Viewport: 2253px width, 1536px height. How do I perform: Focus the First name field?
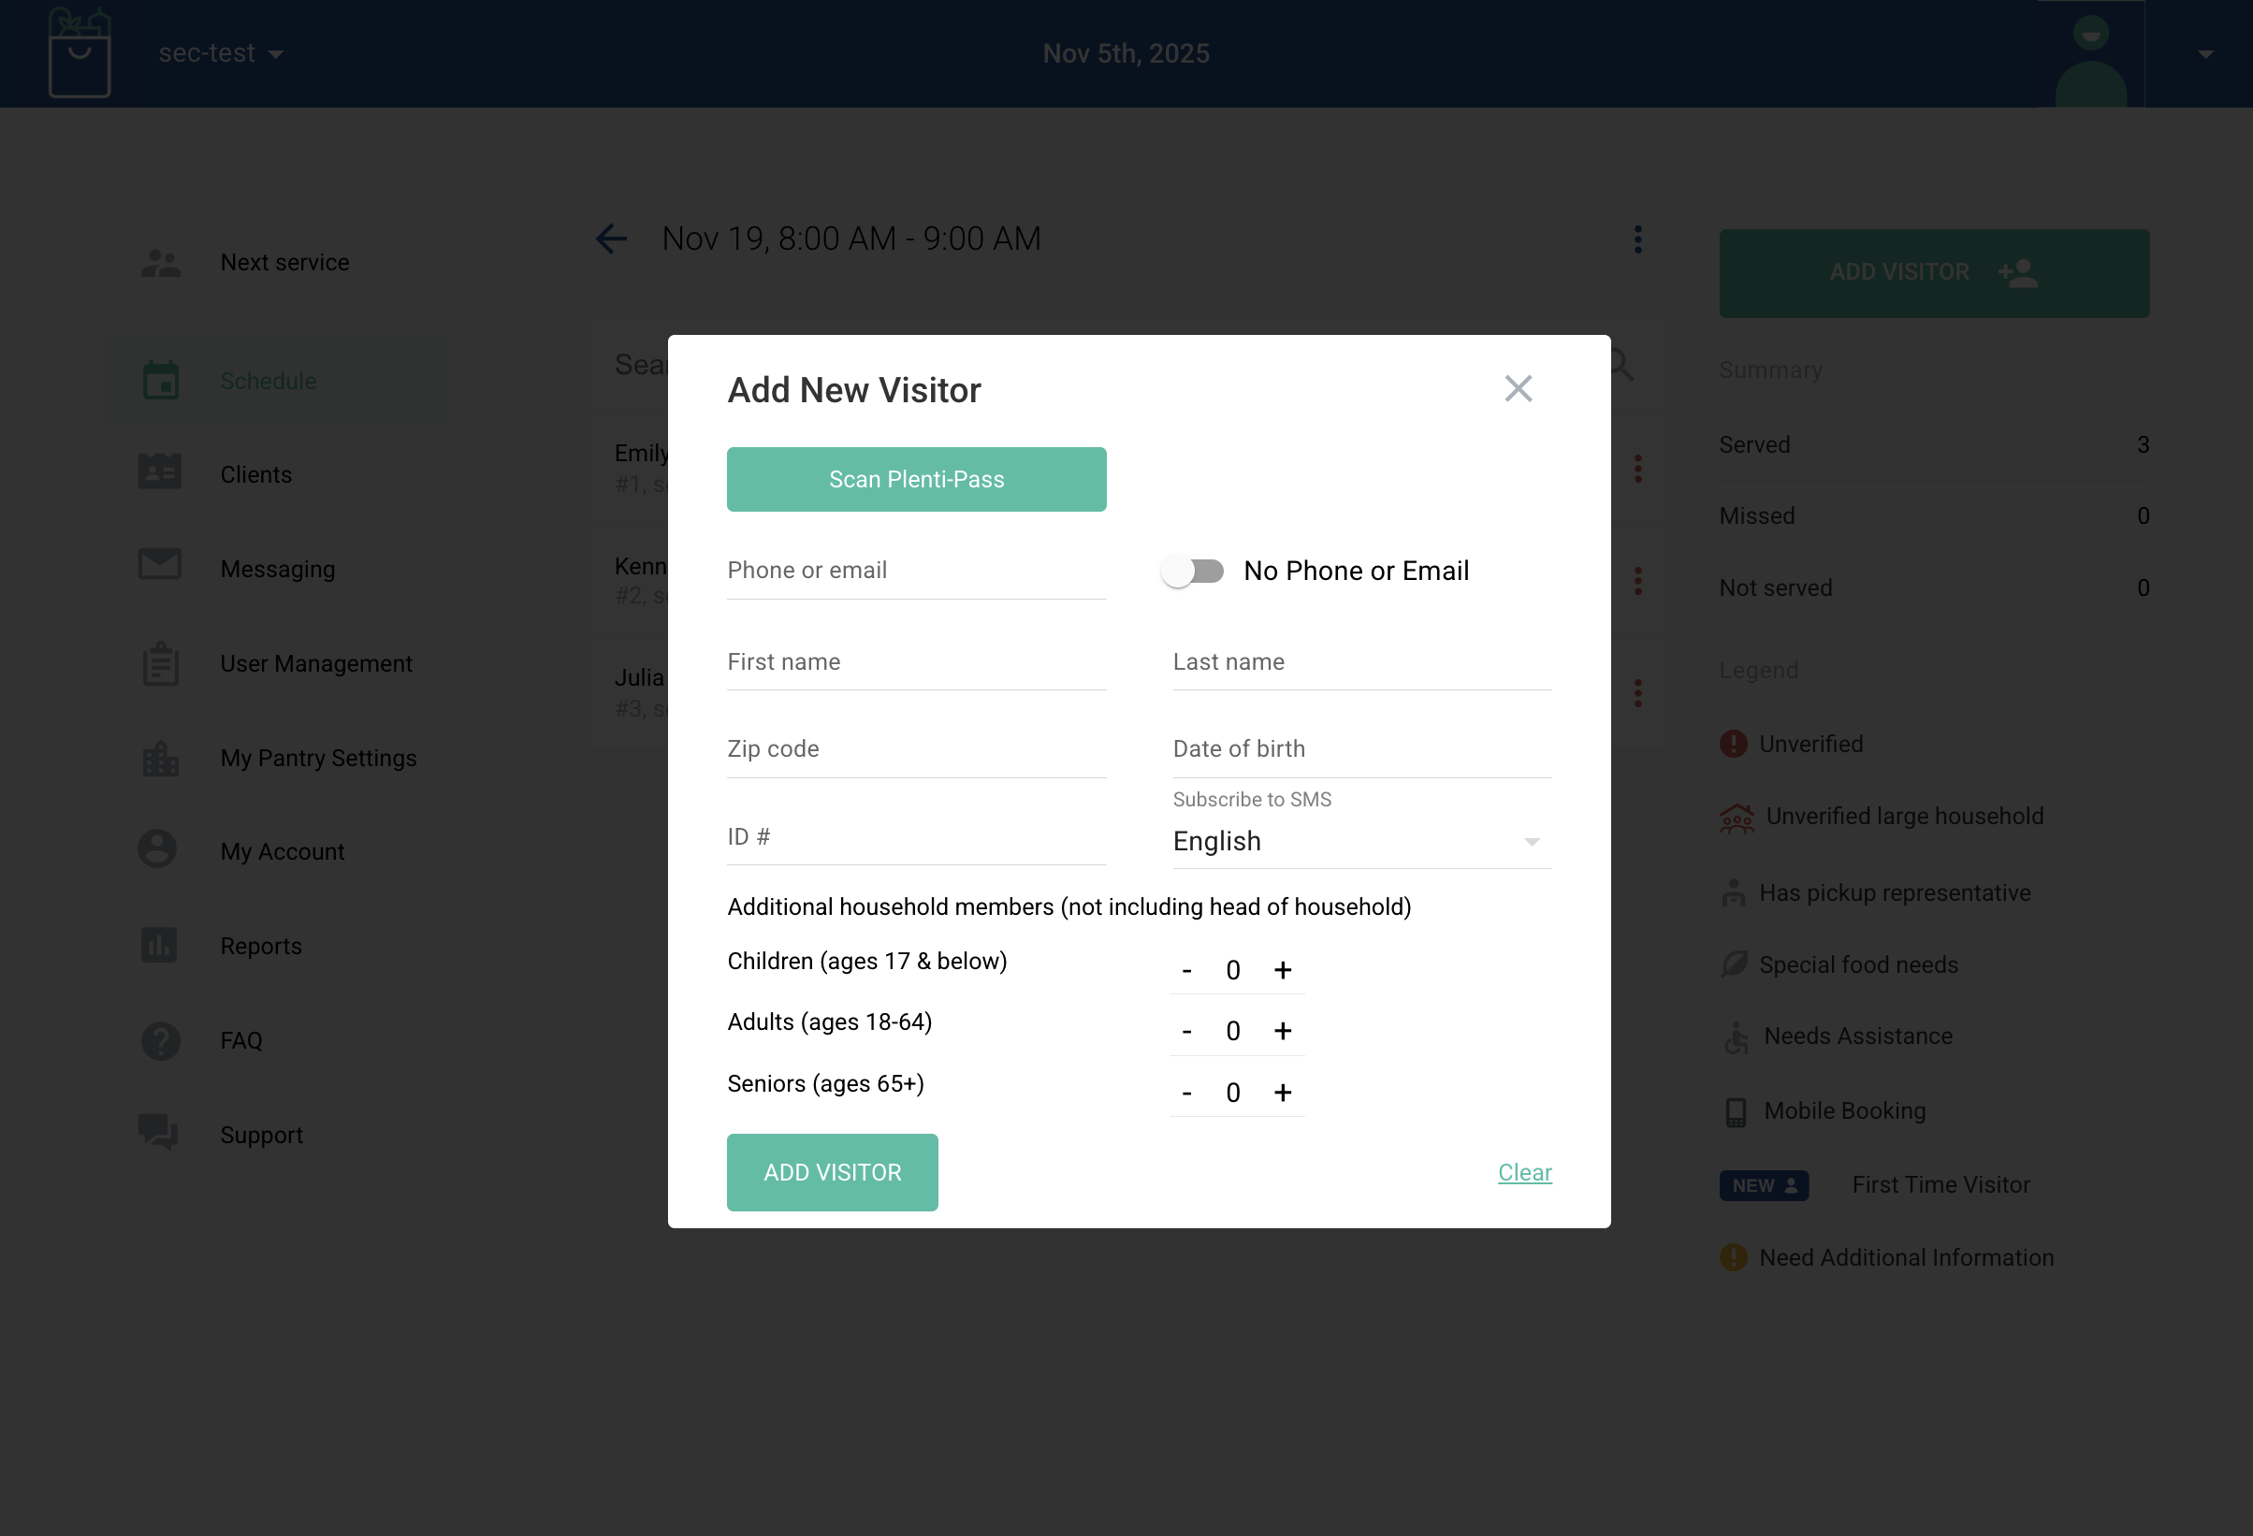(916, 662)
